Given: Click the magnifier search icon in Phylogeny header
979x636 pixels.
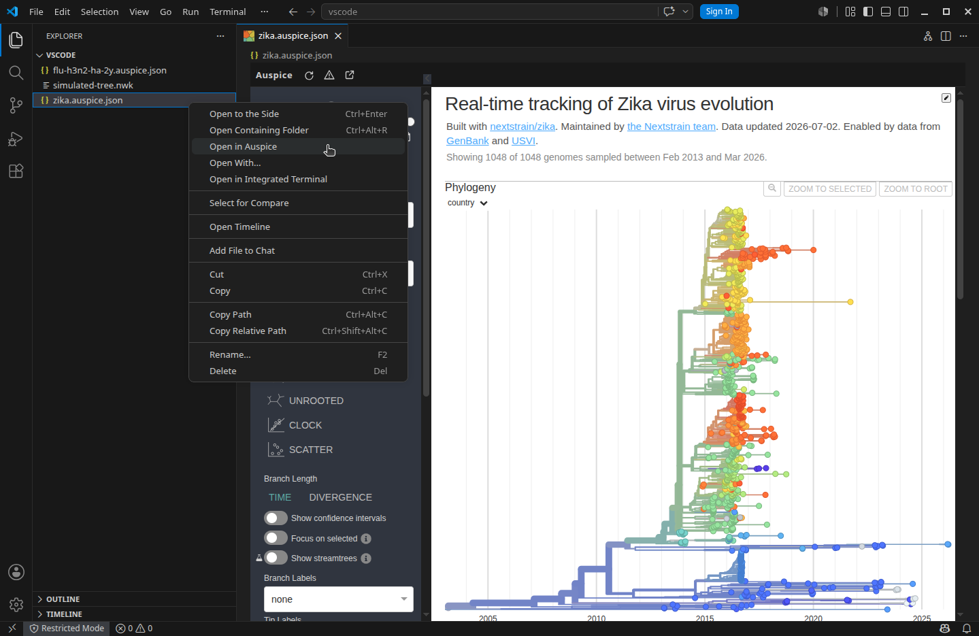Looking at the screenshot, I should [772, 188].
